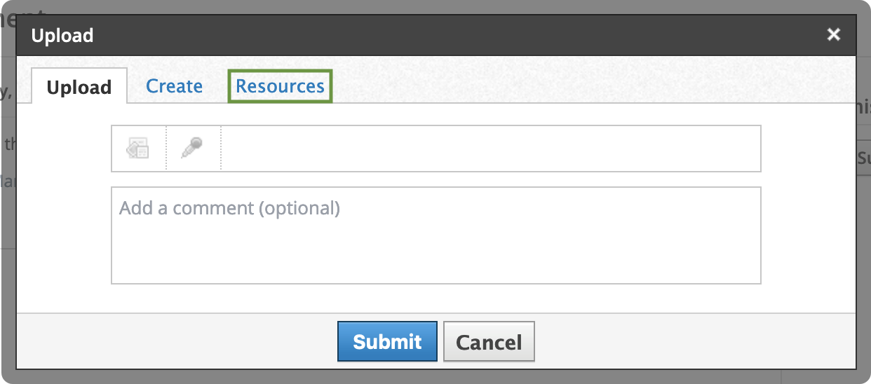Click the dark Upload dialog title bar

click(421, 35)
